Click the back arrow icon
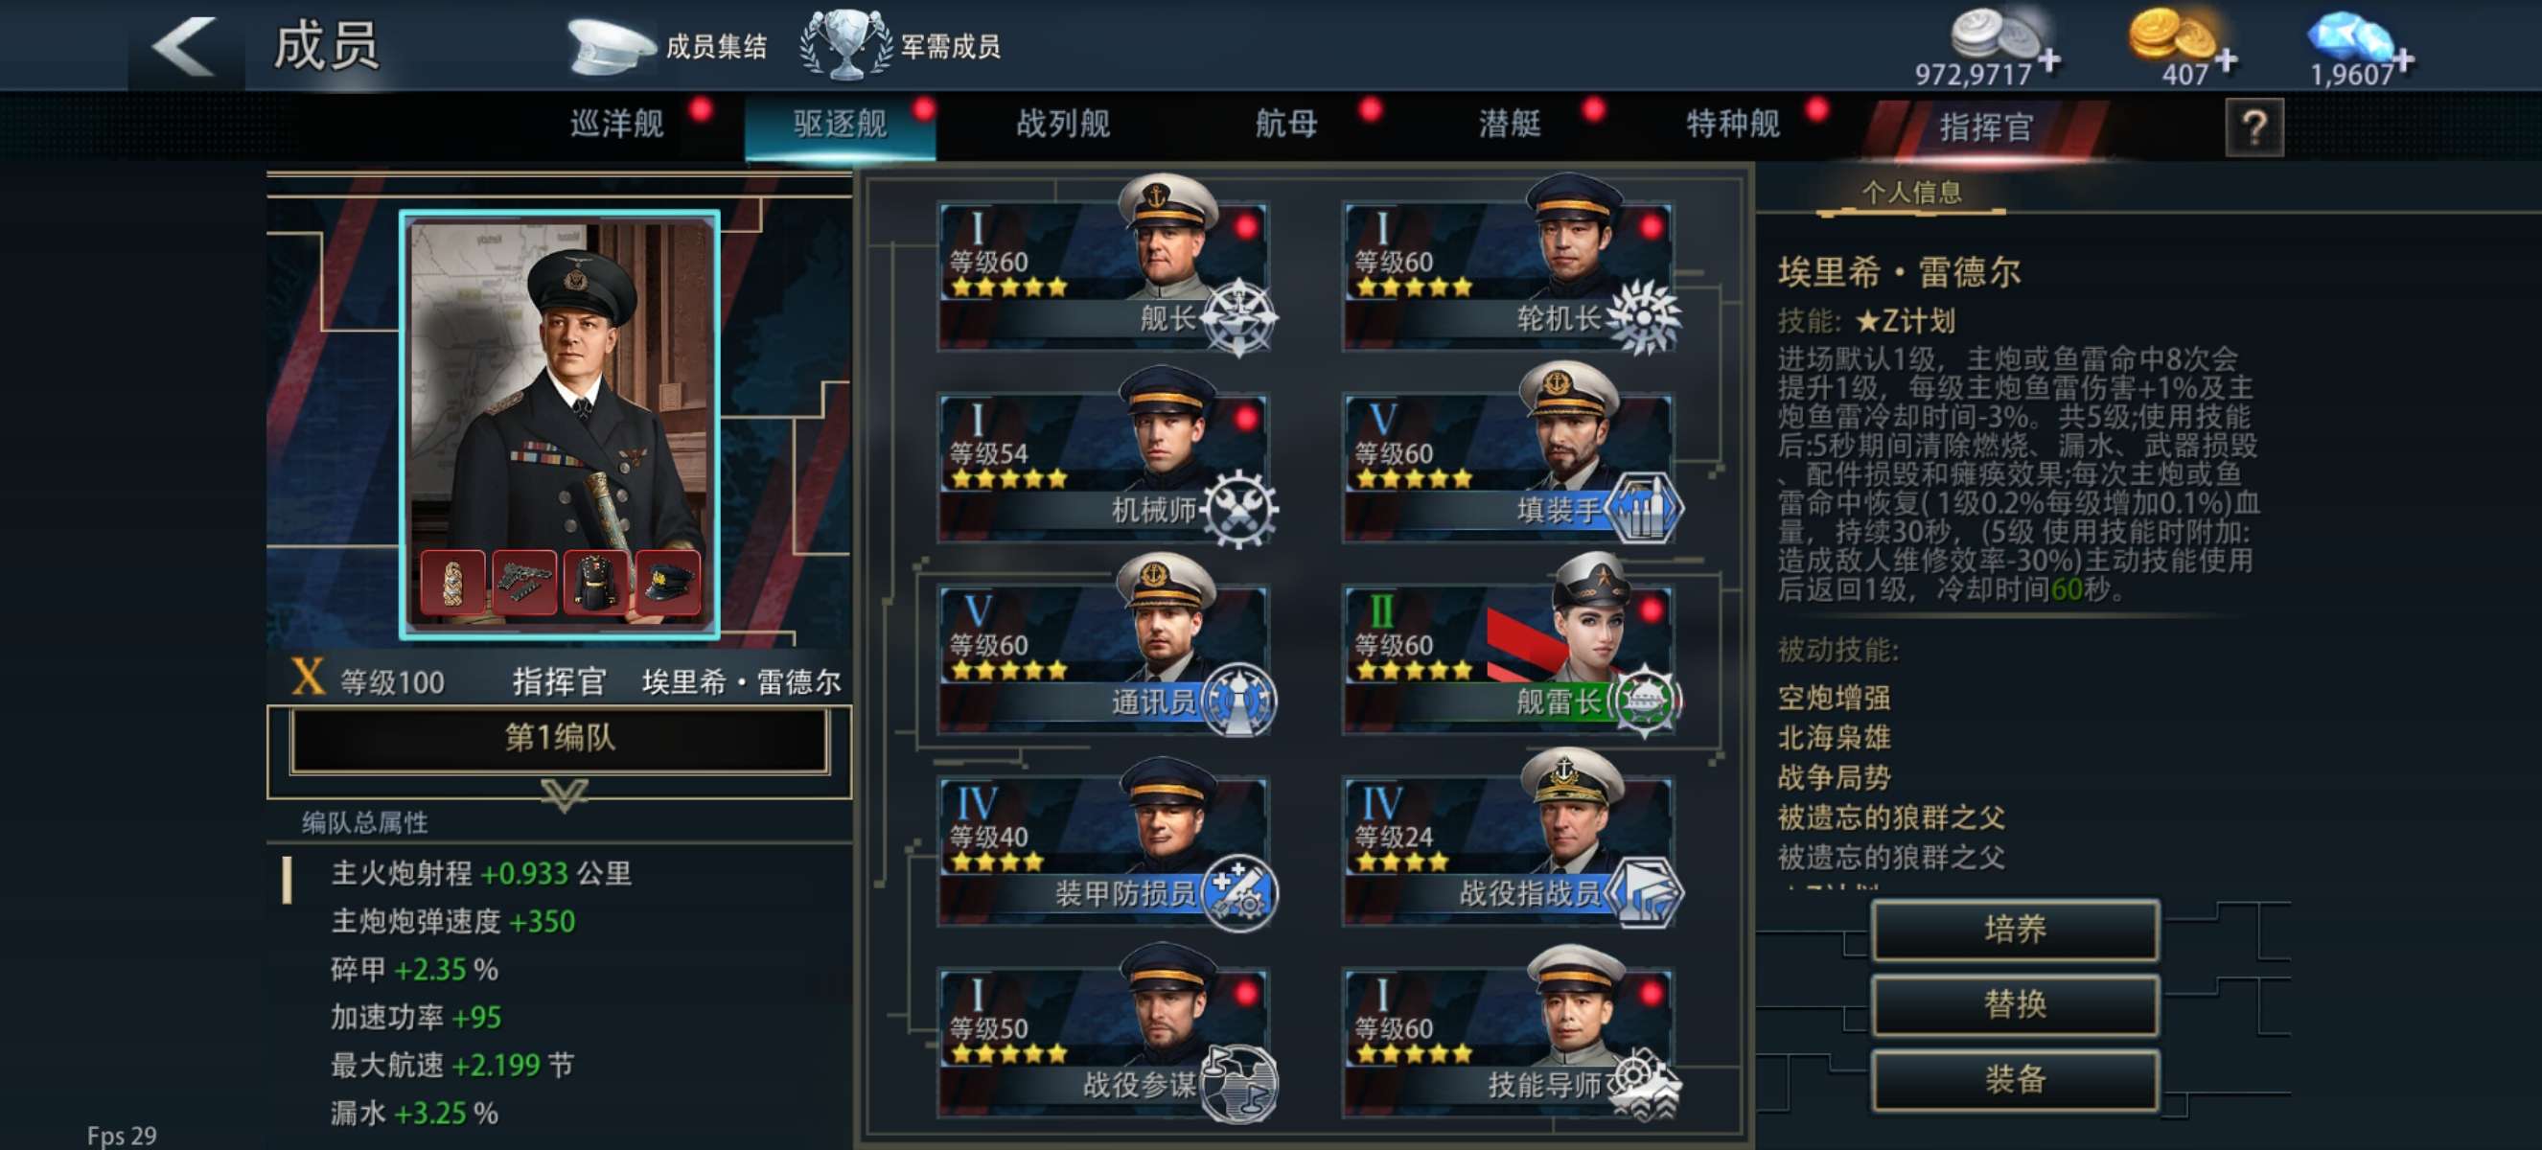This screenshot has width=2542, height=1150. [183, 46]
